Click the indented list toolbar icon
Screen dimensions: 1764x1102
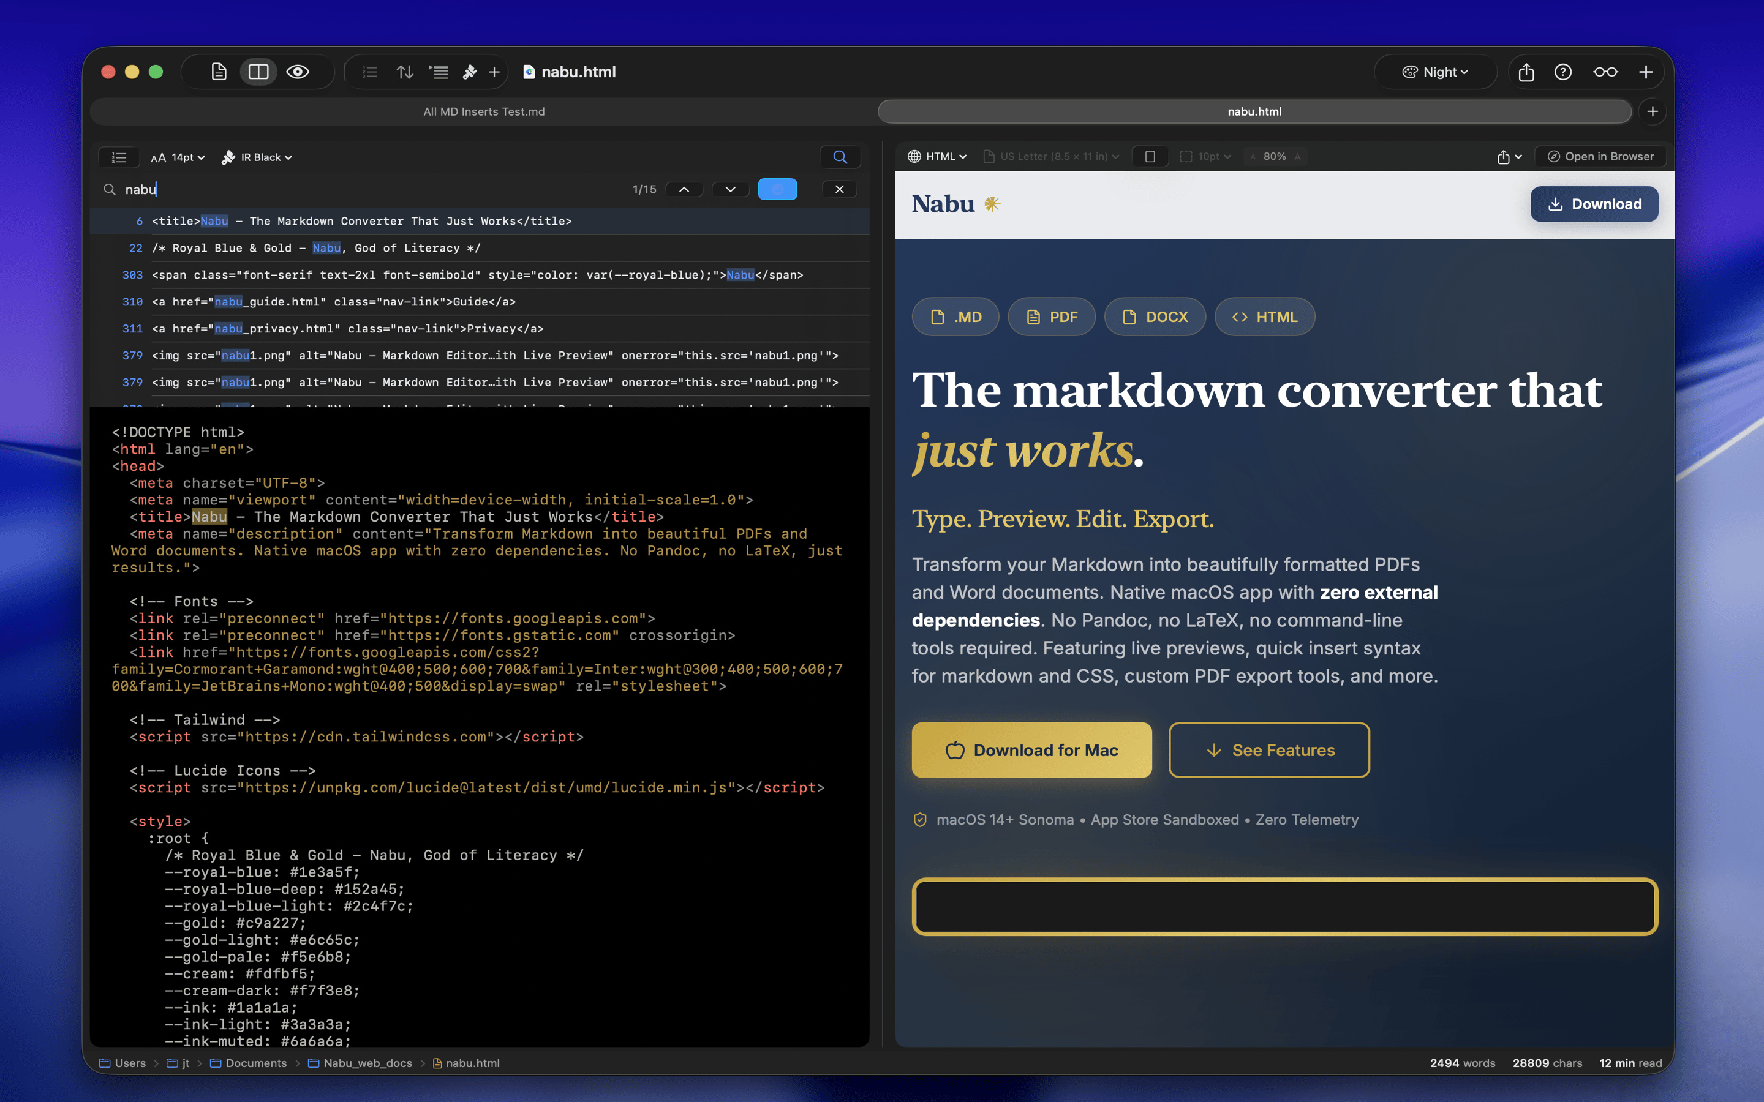(439, 72)
